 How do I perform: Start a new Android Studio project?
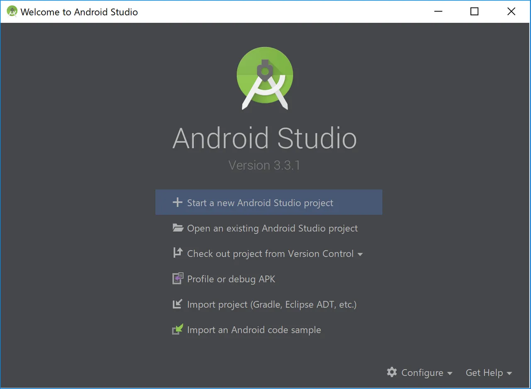pyautogui.click(x=269, y=202)
